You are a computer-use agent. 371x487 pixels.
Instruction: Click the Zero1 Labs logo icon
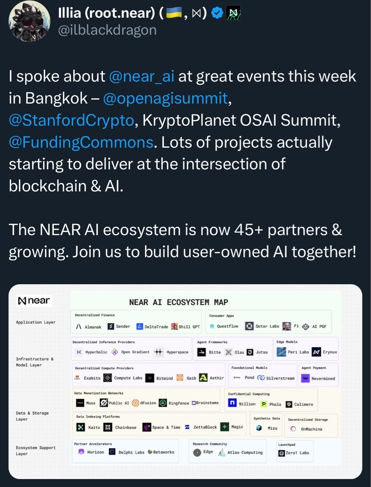tap(281, 453)
